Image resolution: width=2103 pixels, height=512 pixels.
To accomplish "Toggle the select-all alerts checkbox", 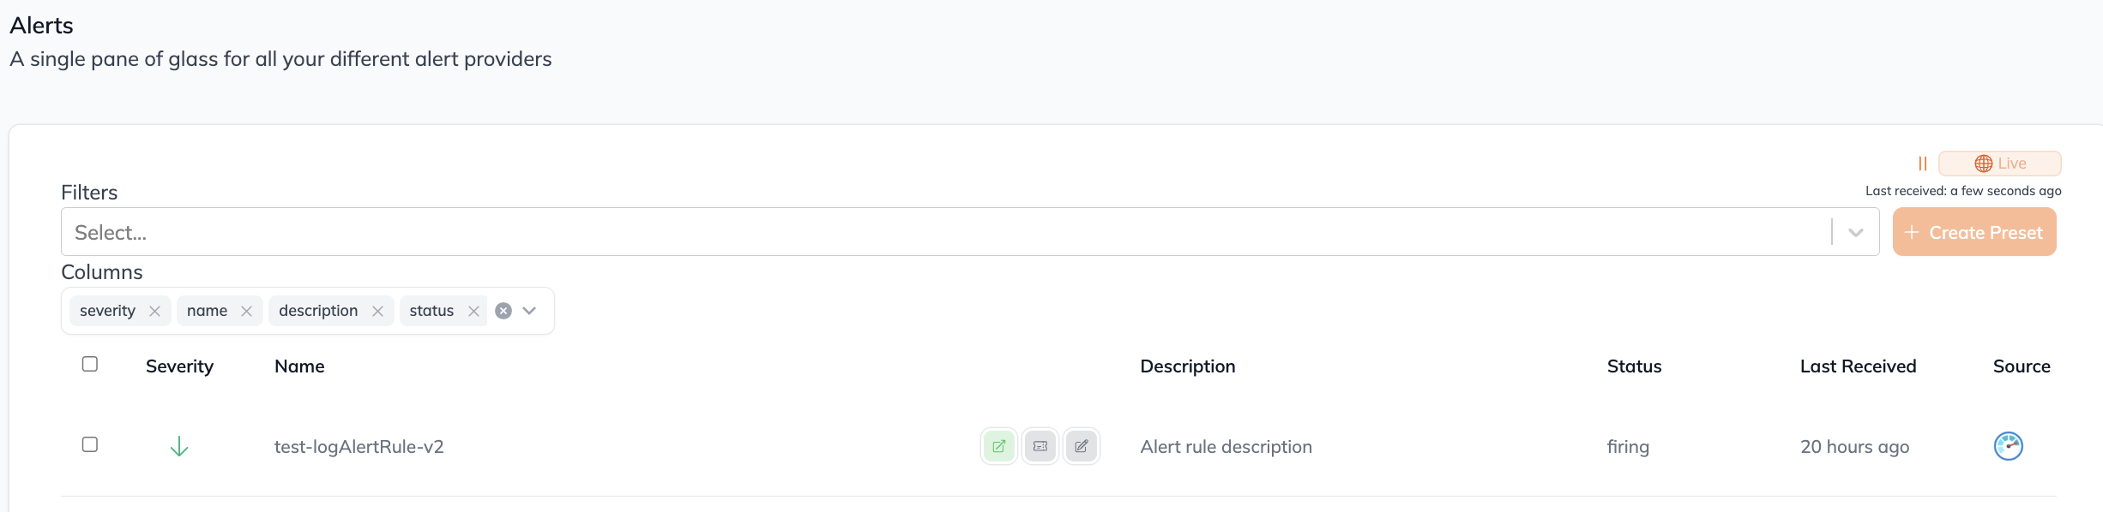I will (90, 364).
